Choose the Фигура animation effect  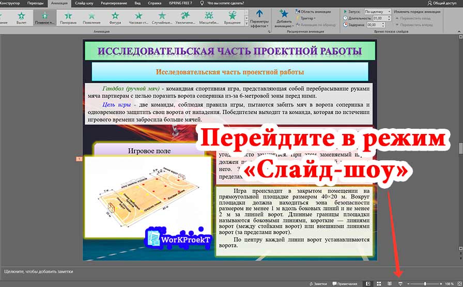click(115, 18)
